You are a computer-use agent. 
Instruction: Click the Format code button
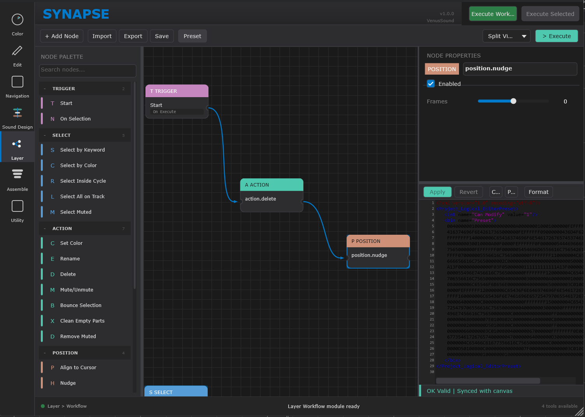click(x=539, y=192)
